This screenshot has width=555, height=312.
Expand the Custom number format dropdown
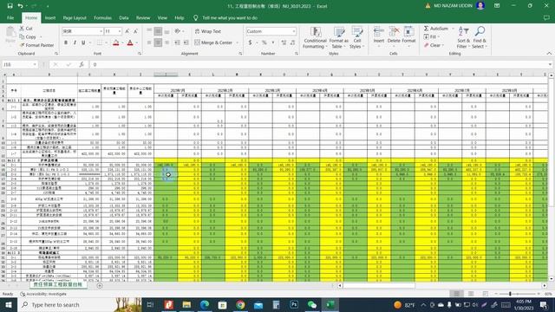[x=294, y=31]
